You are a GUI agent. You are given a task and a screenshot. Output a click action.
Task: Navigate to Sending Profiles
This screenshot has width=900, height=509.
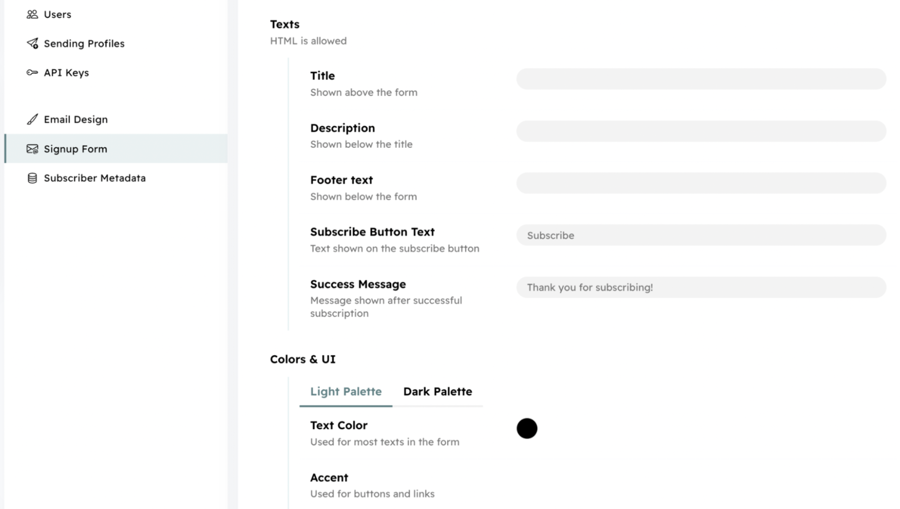(x=84, y=43)
